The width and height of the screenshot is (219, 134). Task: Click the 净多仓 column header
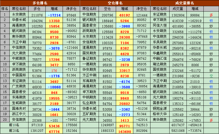(x=71, y=9)
